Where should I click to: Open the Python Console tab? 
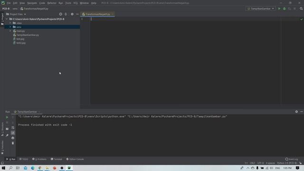75,159
